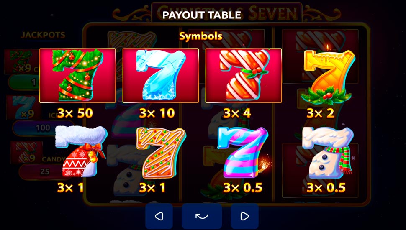
Task: Click the dimmed JACKPOTS label
Action: [43, 35]
